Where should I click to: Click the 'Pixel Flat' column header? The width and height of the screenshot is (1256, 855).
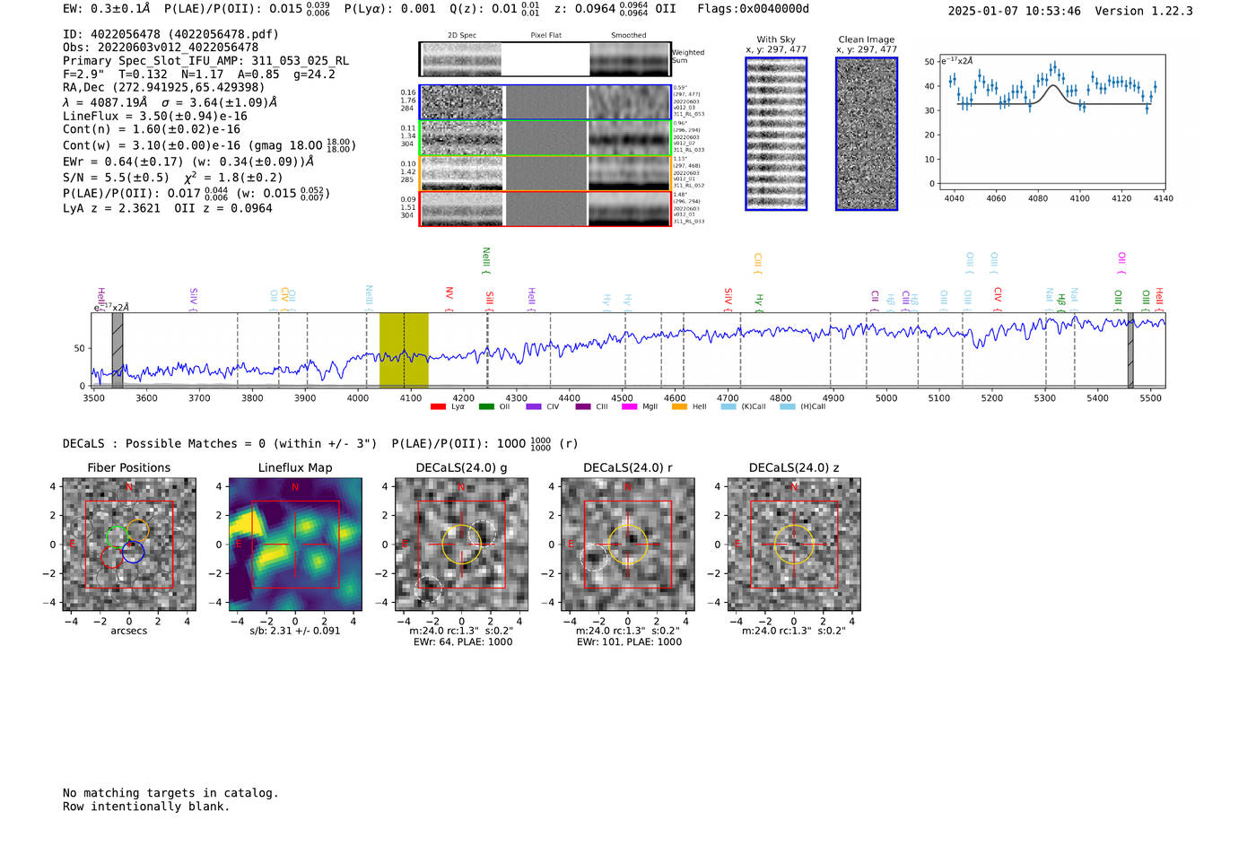[x=545, y=36]
